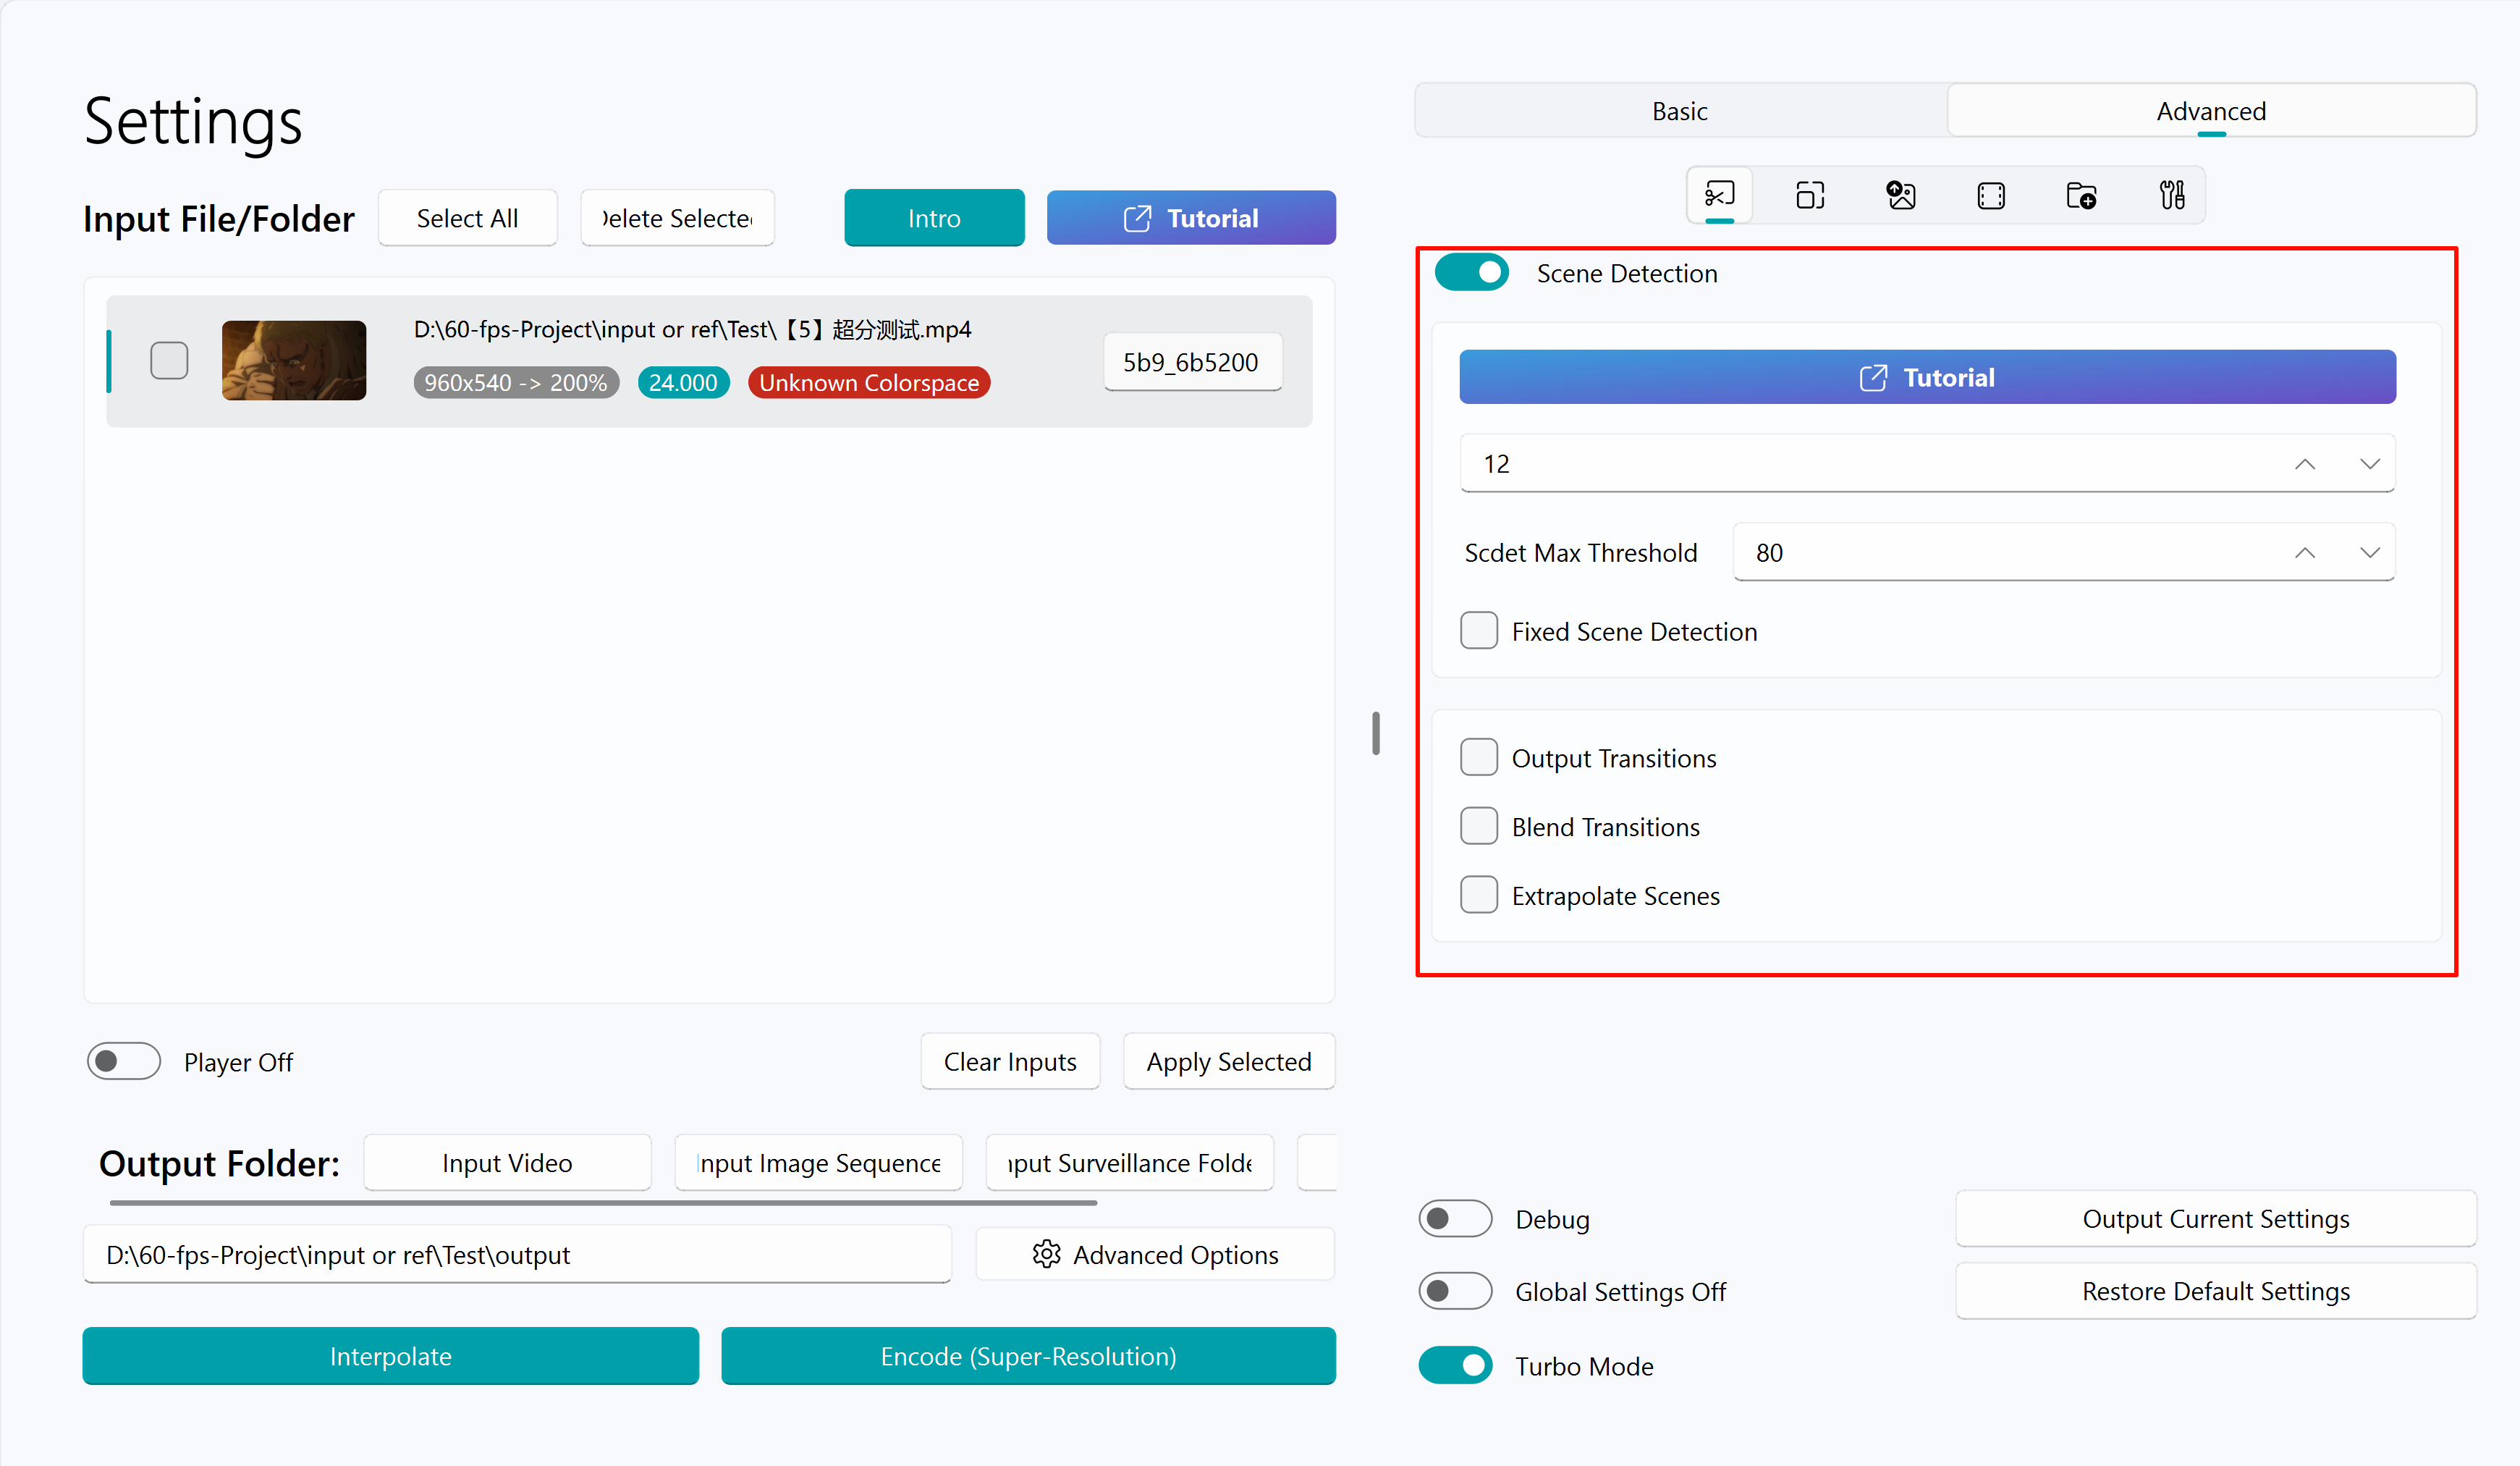Select the Input Image Sequence tab
This screenshot has width=2520, height=1466.
pos(819,1163)
